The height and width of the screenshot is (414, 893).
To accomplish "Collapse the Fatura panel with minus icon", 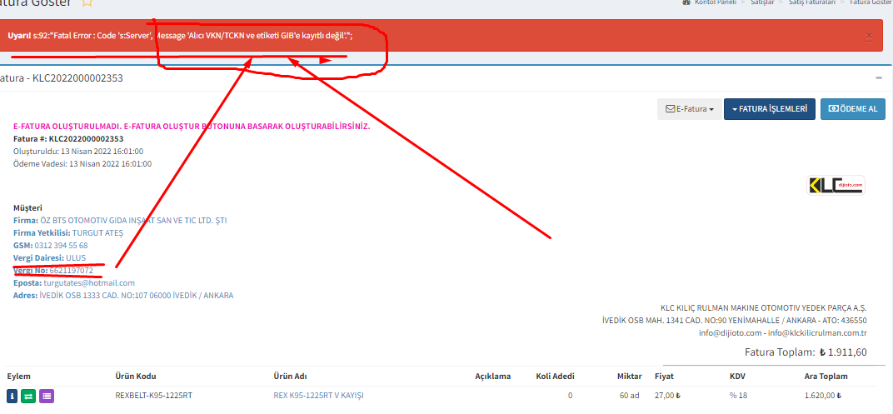I will 879,77.
